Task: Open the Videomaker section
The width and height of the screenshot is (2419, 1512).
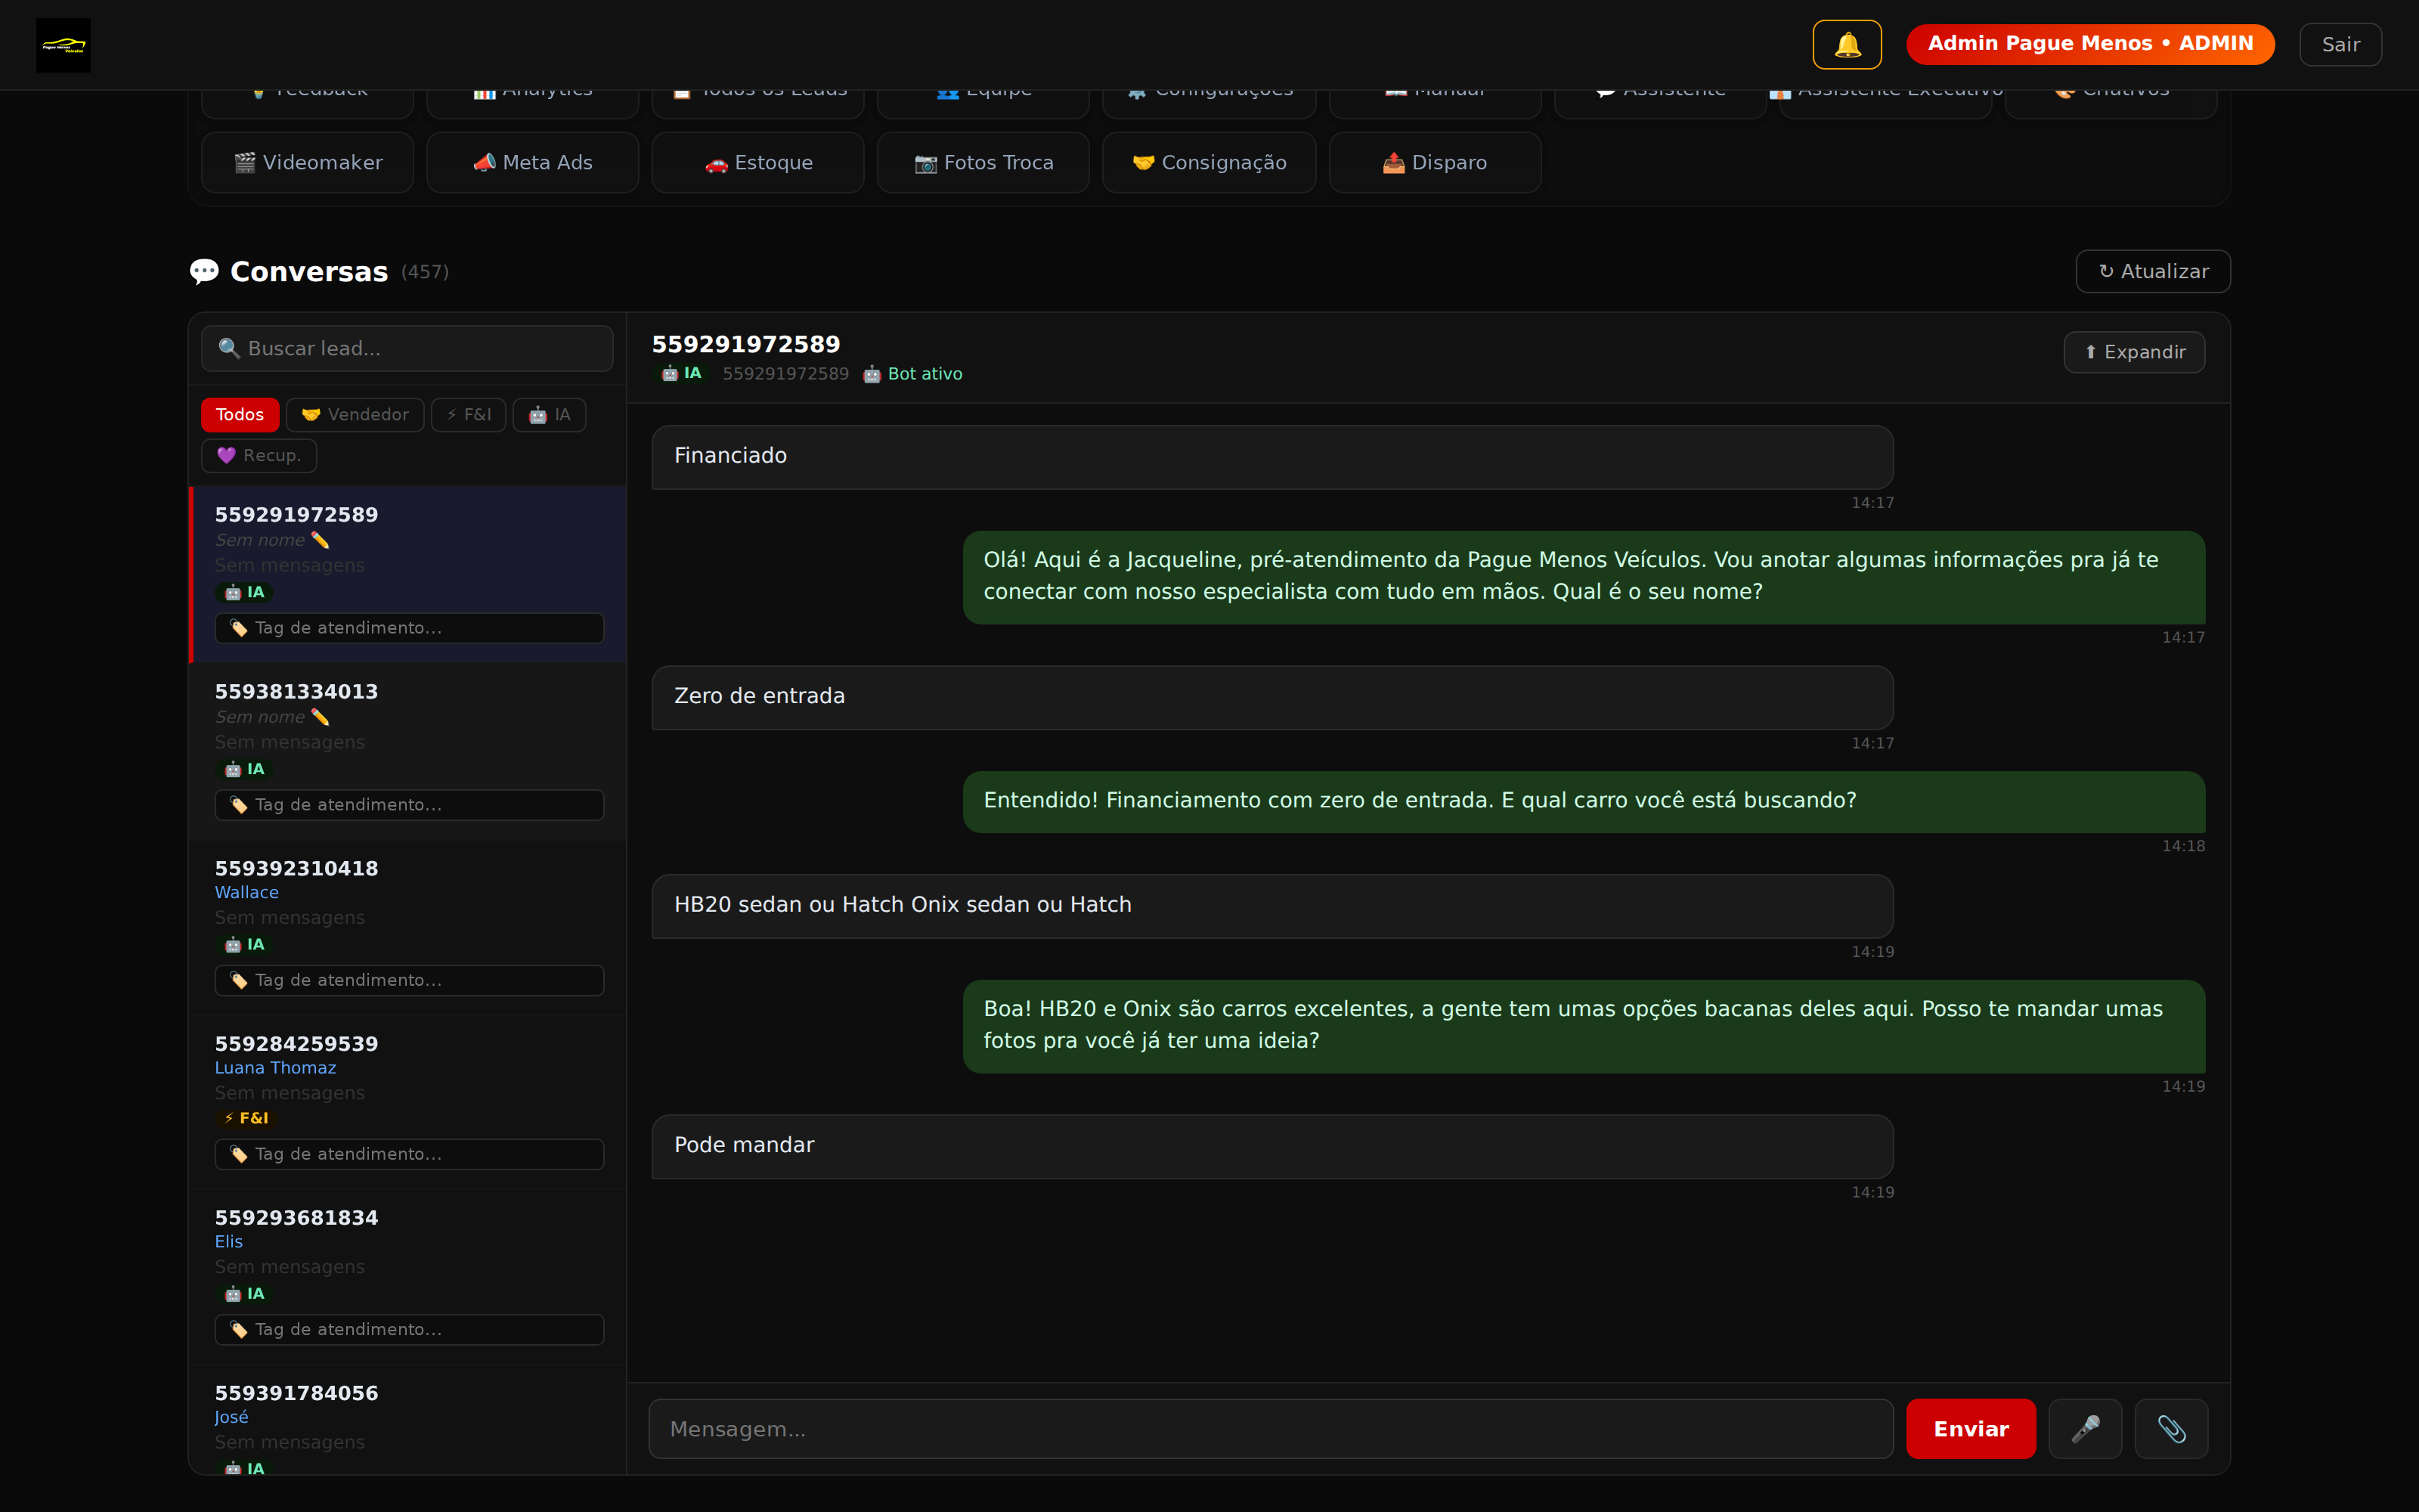Action: [x=308, y=162]
